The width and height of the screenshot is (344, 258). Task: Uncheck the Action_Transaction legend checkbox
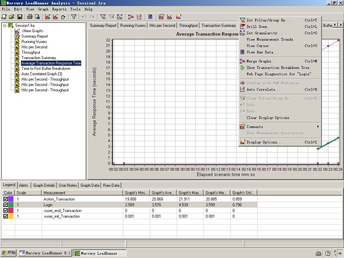point(5,199)
